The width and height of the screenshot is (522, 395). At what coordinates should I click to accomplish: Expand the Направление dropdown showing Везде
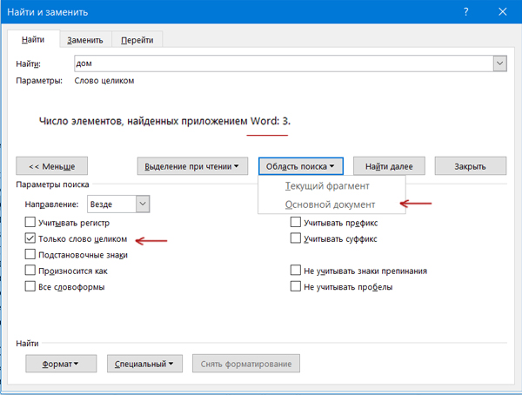coord(143,204)
